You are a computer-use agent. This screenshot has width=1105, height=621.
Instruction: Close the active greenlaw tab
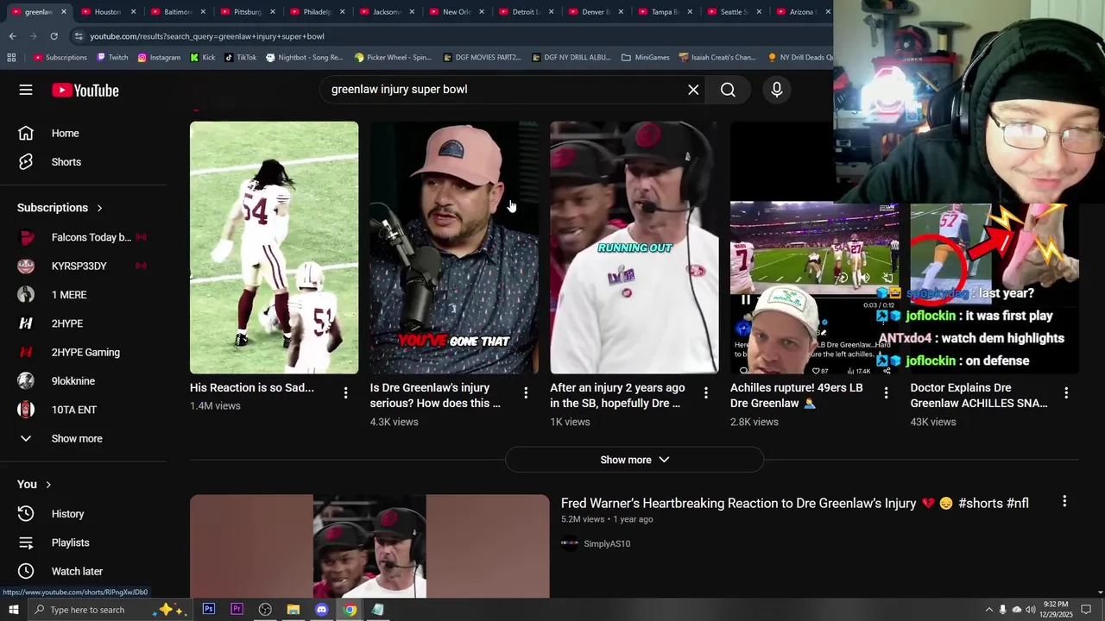tap(63, 12)
